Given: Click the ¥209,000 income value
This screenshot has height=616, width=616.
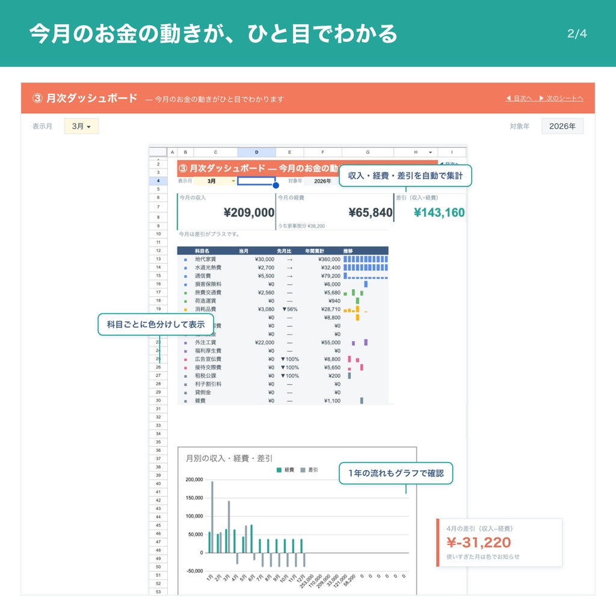Looking at the screenshot, I should 249,212.
